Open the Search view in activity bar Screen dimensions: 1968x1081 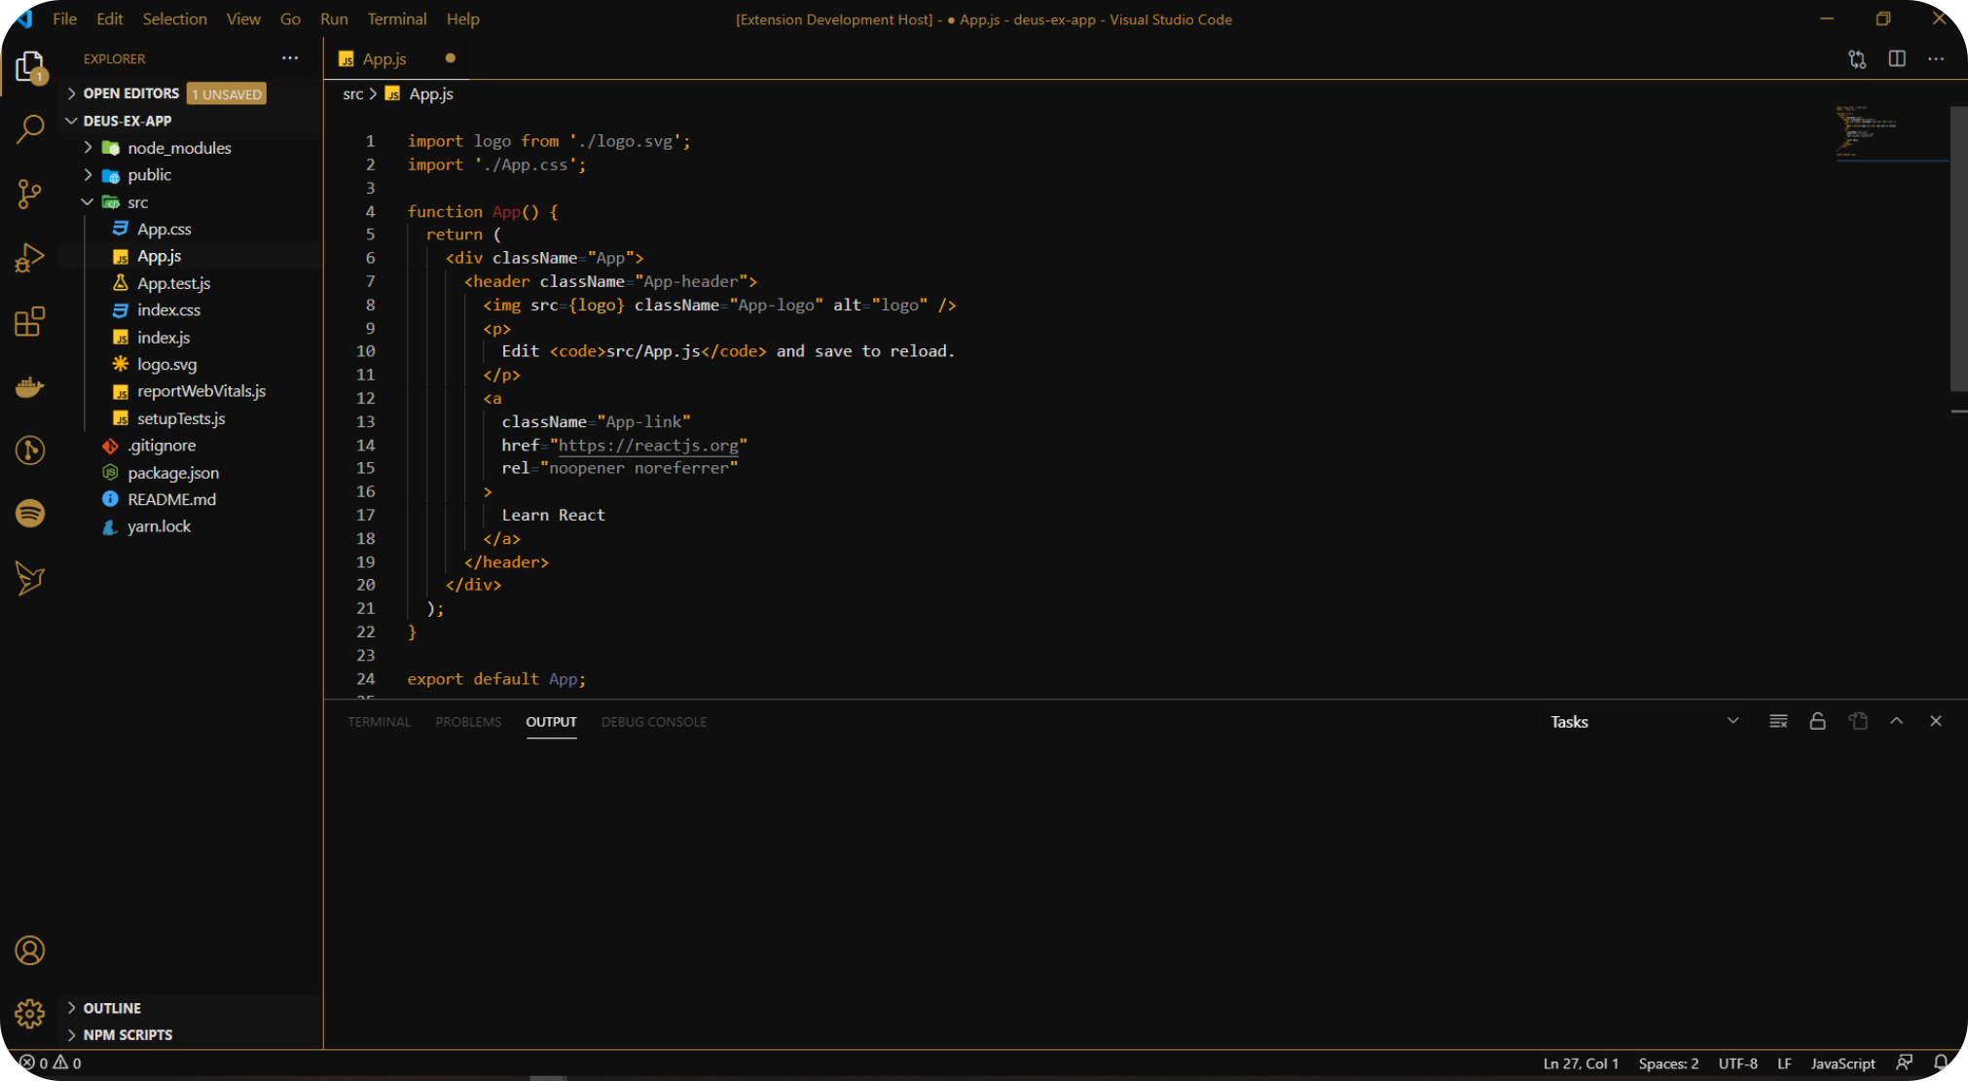tap(30, 128)
